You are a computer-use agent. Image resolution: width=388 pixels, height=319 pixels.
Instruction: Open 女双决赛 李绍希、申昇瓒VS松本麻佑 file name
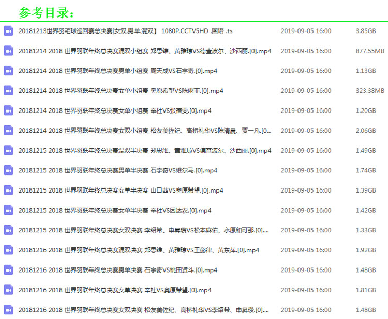pos(143,230)
